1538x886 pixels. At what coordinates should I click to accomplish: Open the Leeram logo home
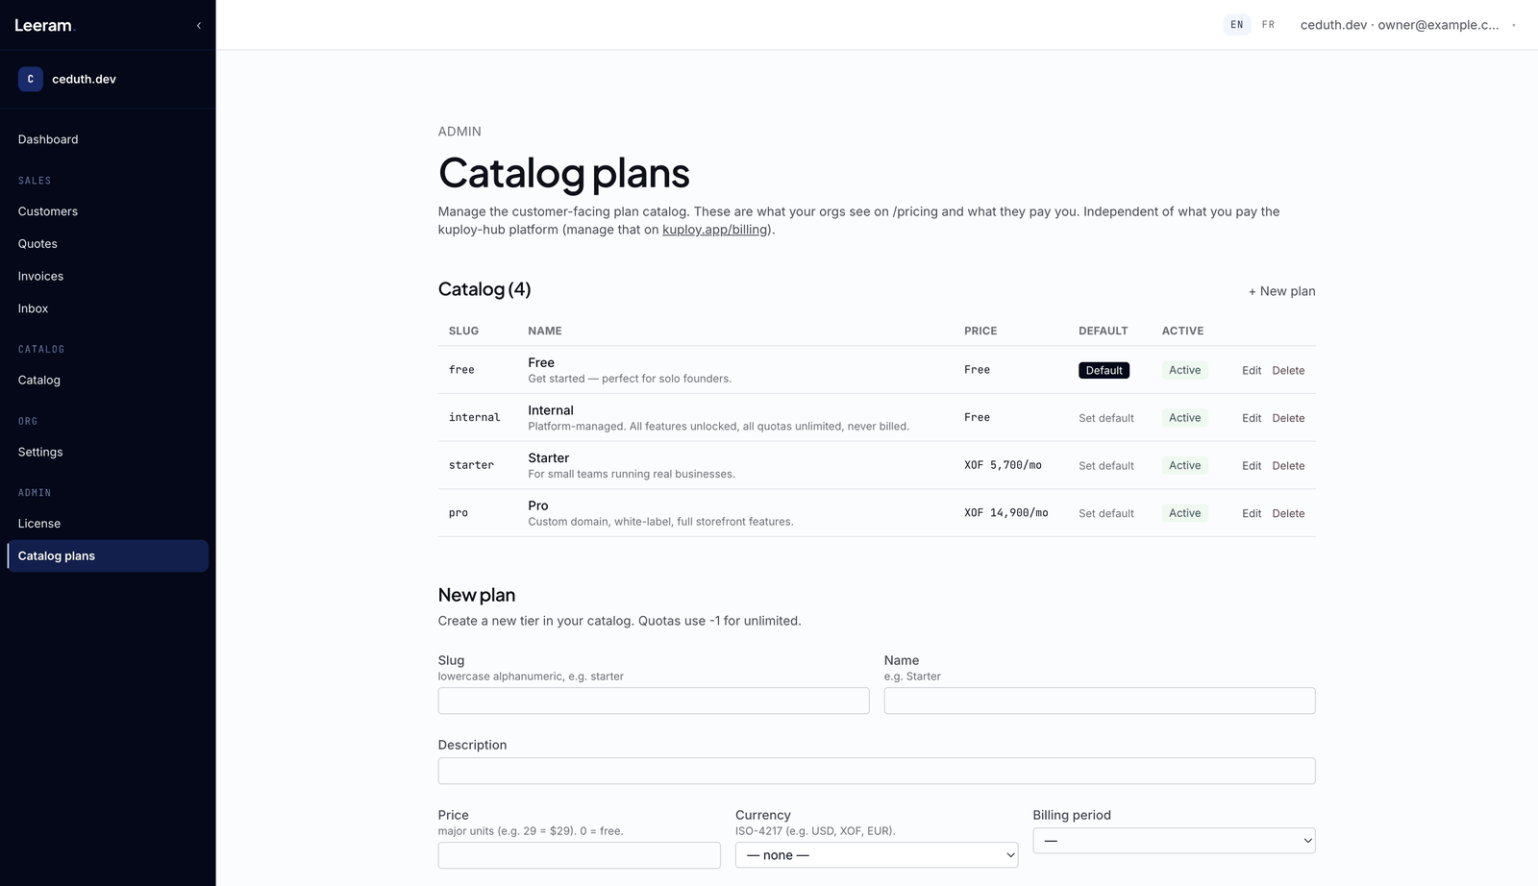tap(43, 26)
